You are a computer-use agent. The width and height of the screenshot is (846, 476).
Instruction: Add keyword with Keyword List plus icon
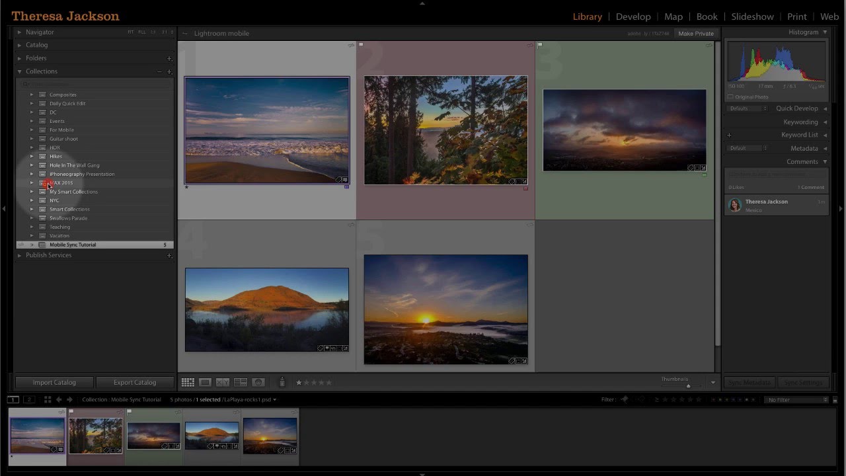(x=729, y=135)
